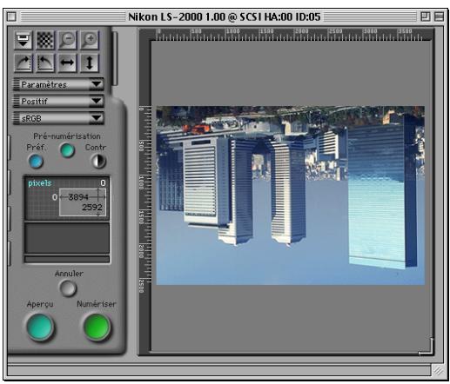450x384 pixels.
Task: Open the Positif film type dropdown
Action: (x=58, y=102)
